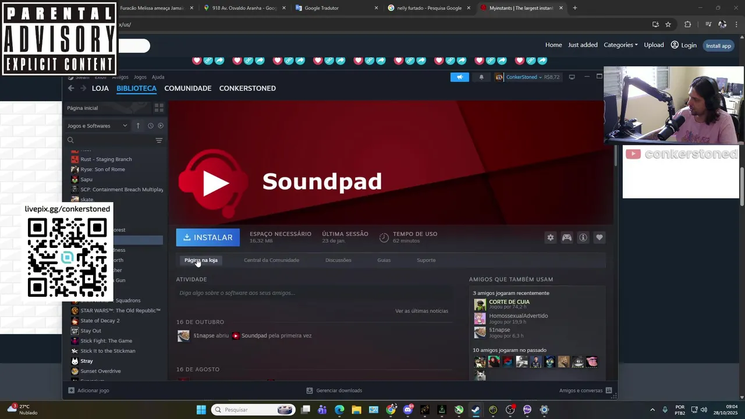Click the recent activity clock filter icon
The height and width of the screenshot is (419, 745).
[x=150, y=126]
